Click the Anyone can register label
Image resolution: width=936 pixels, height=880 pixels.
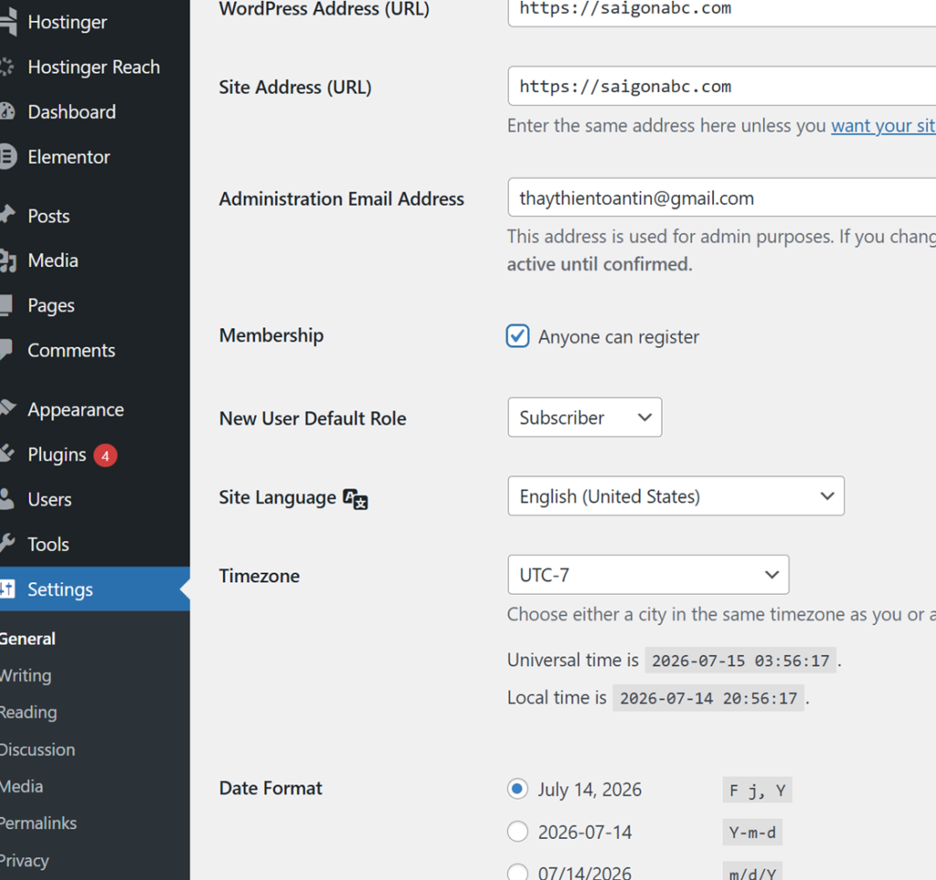coord(619,337)
